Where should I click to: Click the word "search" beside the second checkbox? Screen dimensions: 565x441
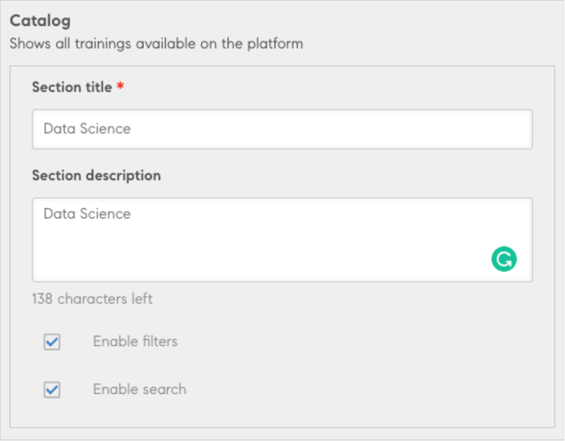point(163,390)
